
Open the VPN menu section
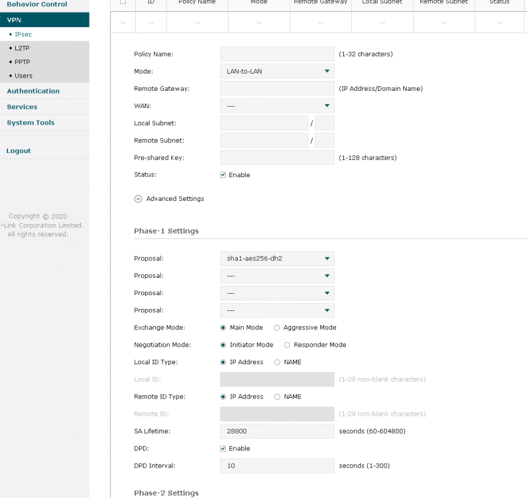click(45, 20)
